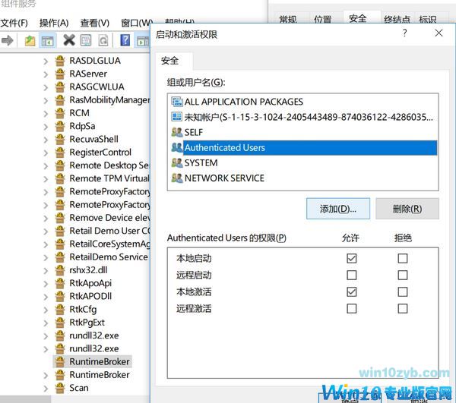The width and height of the screenshot is (456, 403).
Task: Expand the RtkApoApi tree node
Action: click(x=46, y=284)
